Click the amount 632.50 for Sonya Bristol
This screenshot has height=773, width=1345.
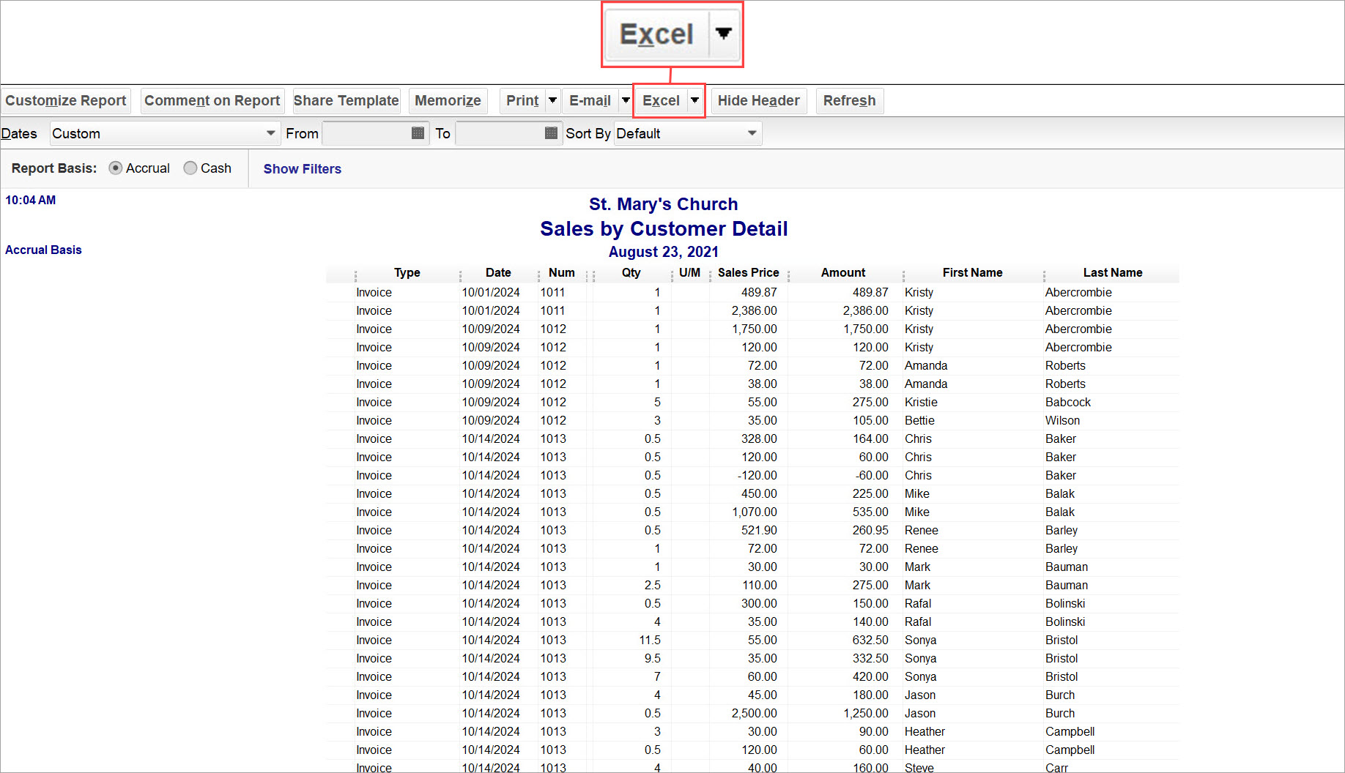tap(870, 640)
